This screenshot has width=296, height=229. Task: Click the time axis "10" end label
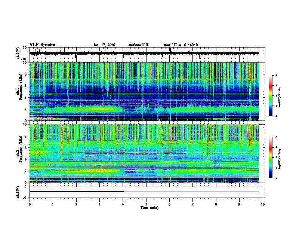[263, 204]
